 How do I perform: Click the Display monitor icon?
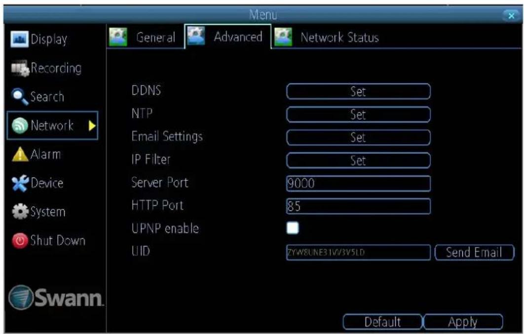click(19, 39)
